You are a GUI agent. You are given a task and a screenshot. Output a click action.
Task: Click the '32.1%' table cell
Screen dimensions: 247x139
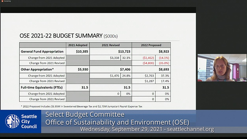126,58
